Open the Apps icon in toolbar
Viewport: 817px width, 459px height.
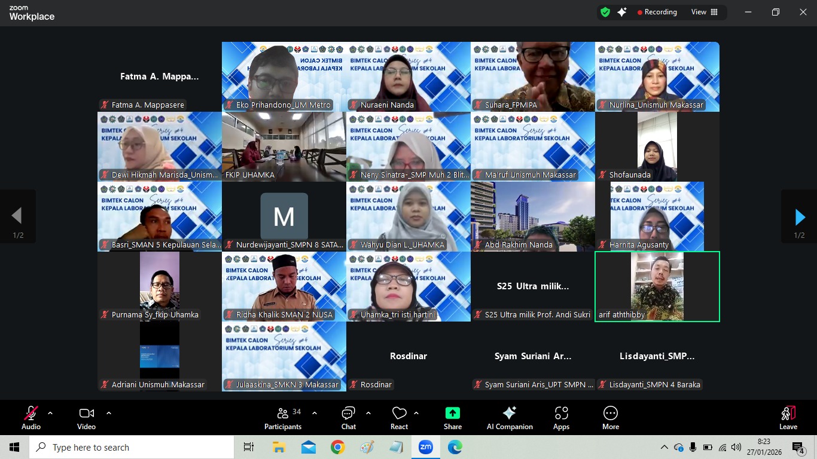pyautogui.click(x=561, y=418)
